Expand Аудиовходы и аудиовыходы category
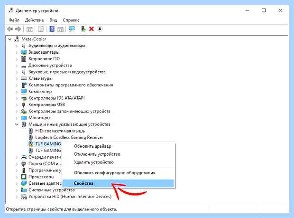The width and height of the screenshot is (294, 218). 17,46
